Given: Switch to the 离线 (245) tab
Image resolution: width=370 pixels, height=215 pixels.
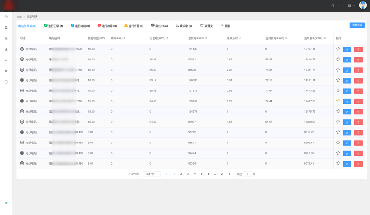Looking at the screenshot, I should click(160, 26).
